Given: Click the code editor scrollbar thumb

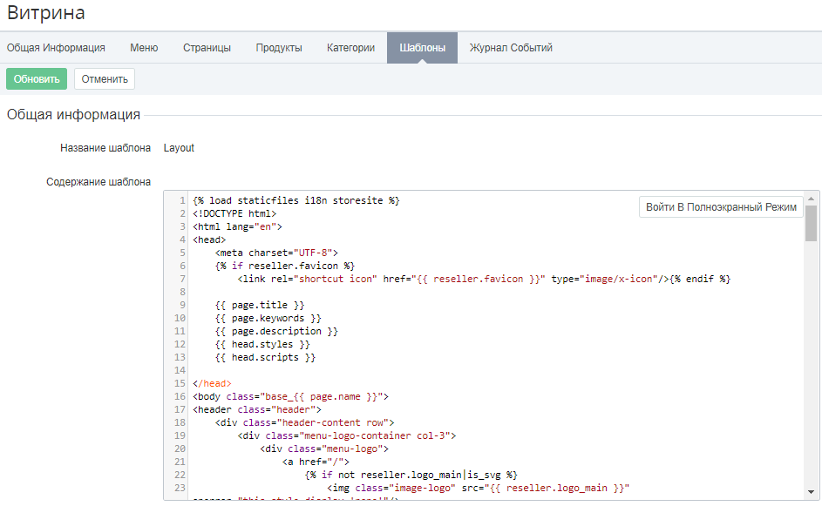Looking at the screenshot, I should click(x=811, y=223).
